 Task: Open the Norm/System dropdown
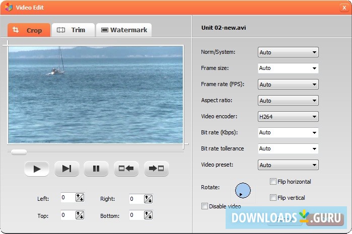pos(288,52)
